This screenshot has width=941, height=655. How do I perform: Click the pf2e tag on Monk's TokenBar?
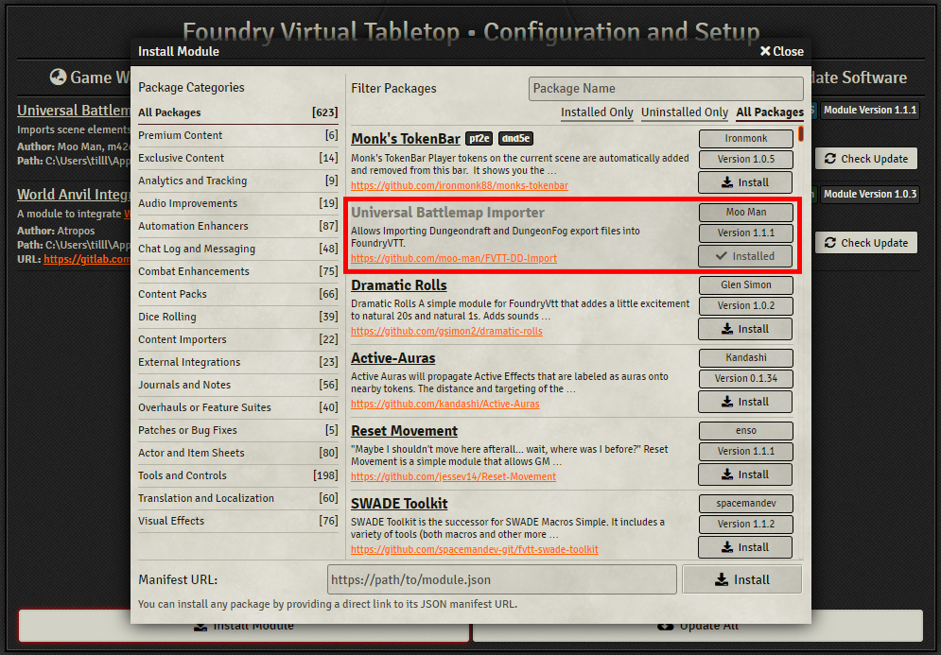(479, 139)
